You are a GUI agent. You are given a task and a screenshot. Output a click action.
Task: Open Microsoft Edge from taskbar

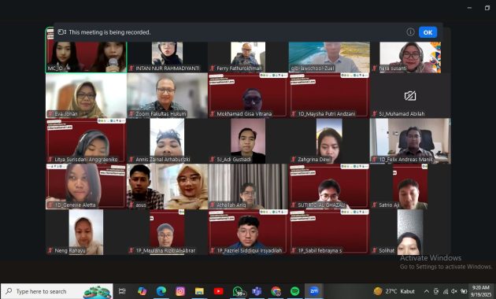[x=161, y=291]
